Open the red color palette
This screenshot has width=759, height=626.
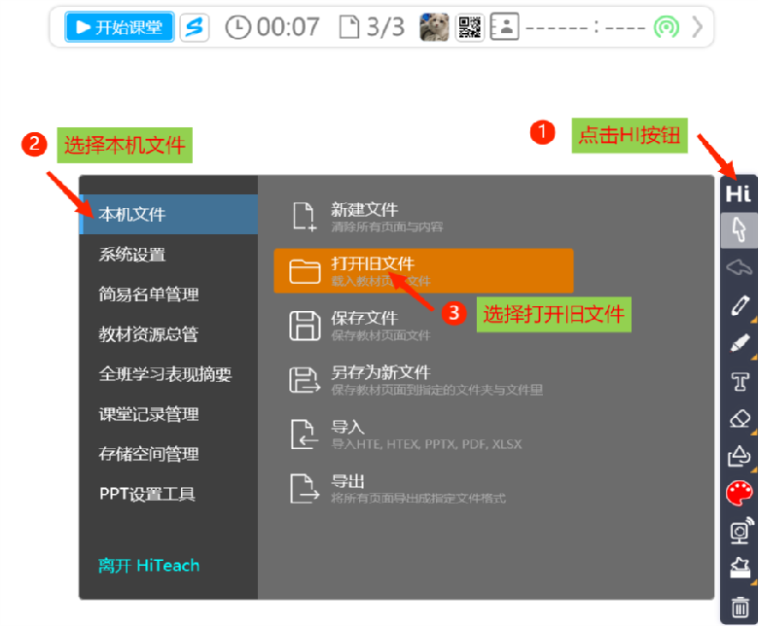[739, 494]
